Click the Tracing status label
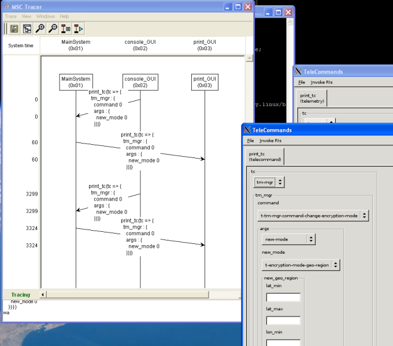 tap(21, 295)
